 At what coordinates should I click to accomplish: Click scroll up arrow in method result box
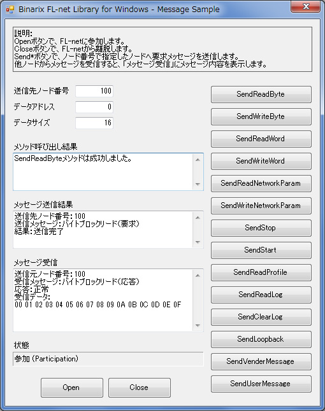click(x=198, y=160)
